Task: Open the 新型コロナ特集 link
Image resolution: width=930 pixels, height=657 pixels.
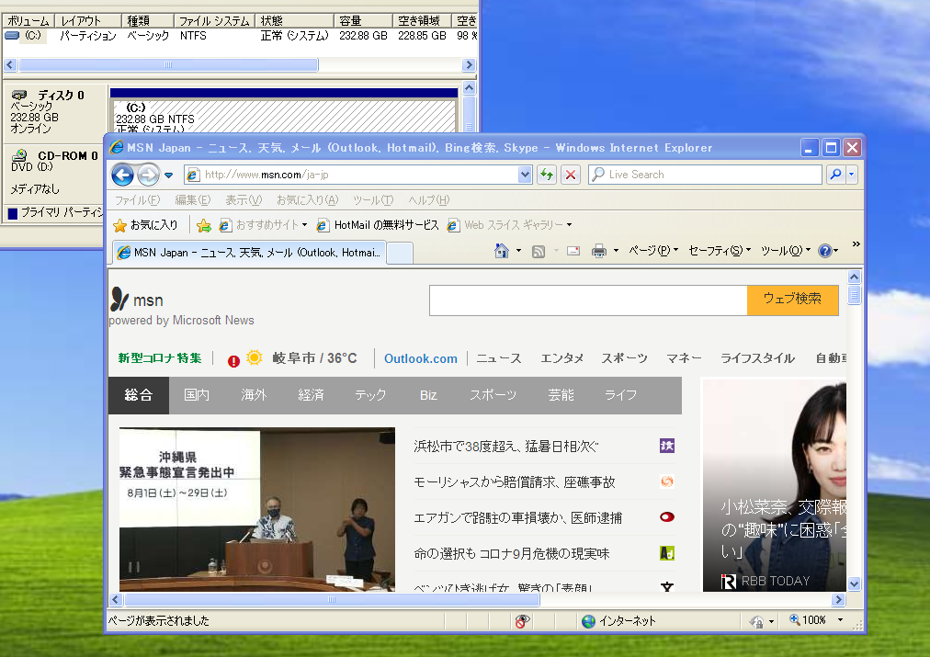Action: [160, 358]
